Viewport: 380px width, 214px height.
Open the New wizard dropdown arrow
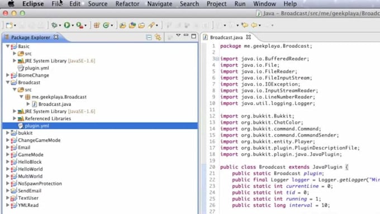coord(15,26)
